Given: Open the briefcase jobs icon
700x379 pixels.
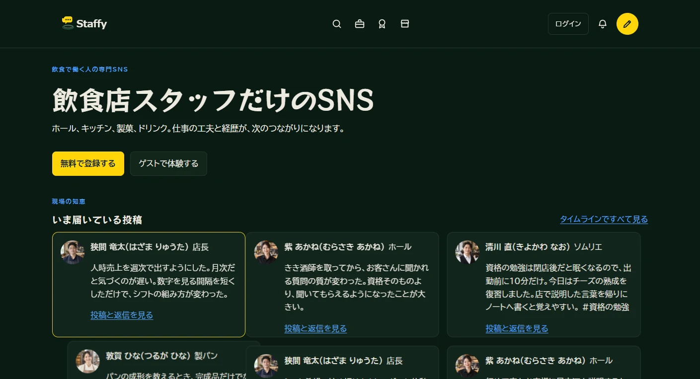Looking at the screenshot, I should pyautogui.click(x=360, y=24).
